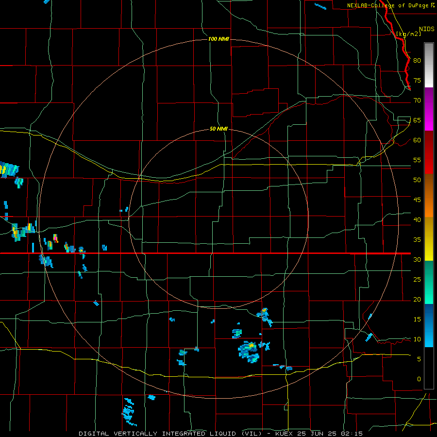The image size is (437, 437).
Task: Click the 10 value on the color scale
Action: (417, 339)
